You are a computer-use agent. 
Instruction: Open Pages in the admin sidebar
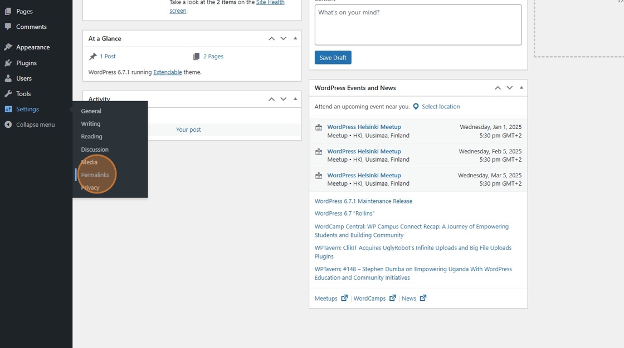coord(25,12)
